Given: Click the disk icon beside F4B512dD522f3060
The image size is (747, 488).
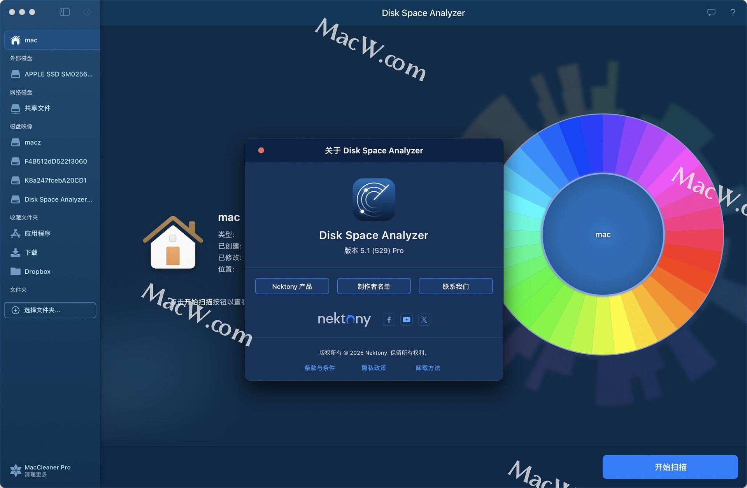Looking at the screenshot, I should tap(16, 161).
